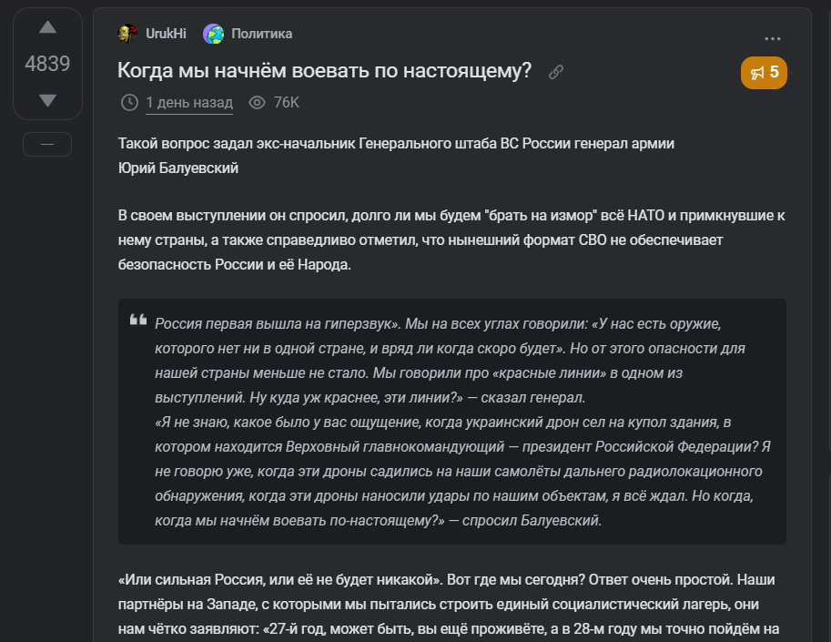
Task: Click the paragraph beginning "Или сильная Россия"
Action: [x=446, y=580]
